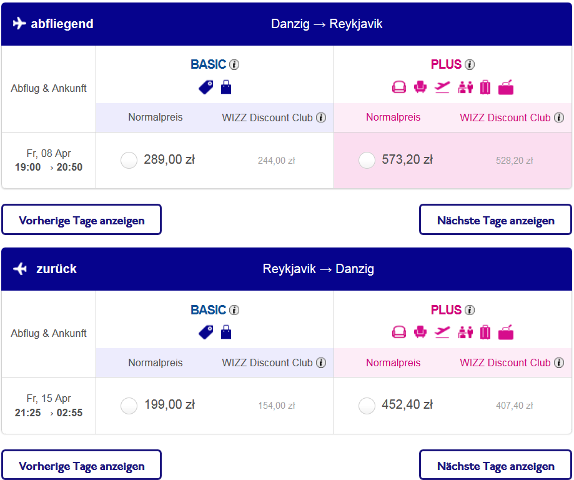Click the suitcase icon in return PLUS
Viewport: 574px width, 480px height.
485,332
